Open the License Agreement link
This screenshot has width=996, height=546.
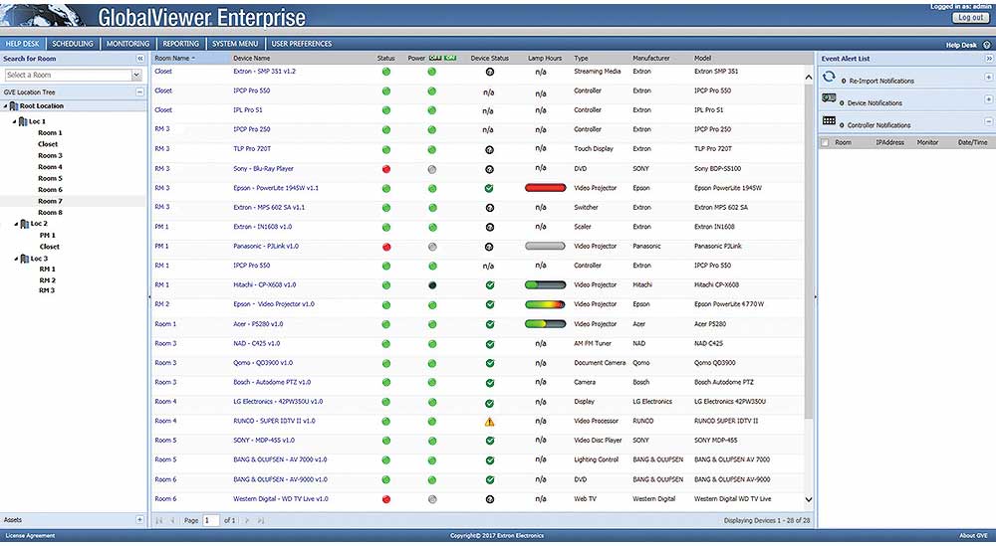pos(30,536)
